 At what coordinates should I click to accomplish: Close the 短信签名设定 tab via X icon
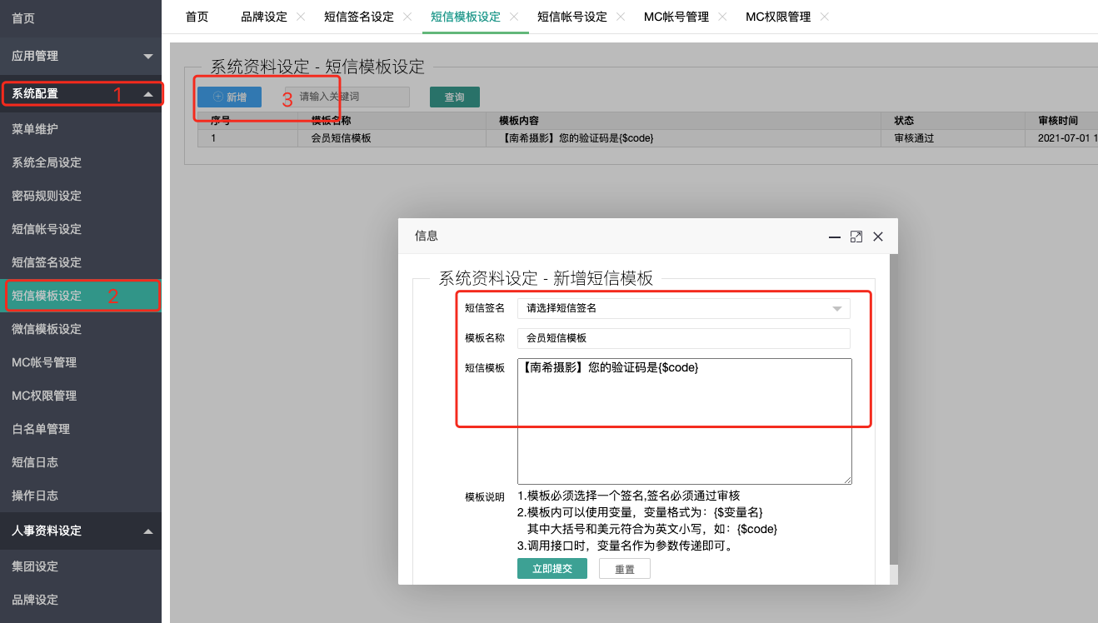pyautogui.click(x=407, y=17)
